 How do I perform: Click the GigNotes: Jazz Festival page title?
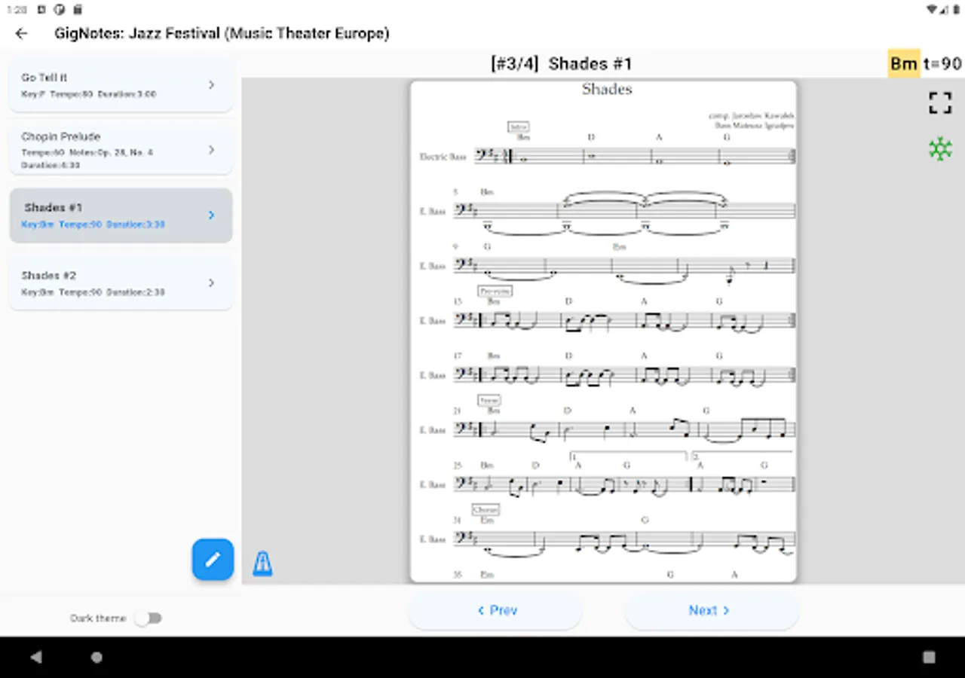click(222, 33)
